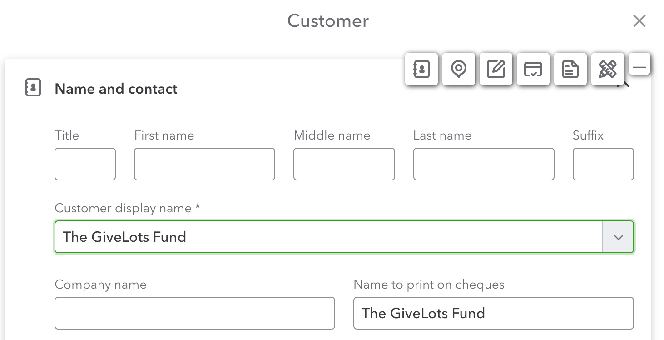This screenshot has width=664, height=340.
Task: Select the Custom fields pencil-ruler icon
Action: coord(608,69)
